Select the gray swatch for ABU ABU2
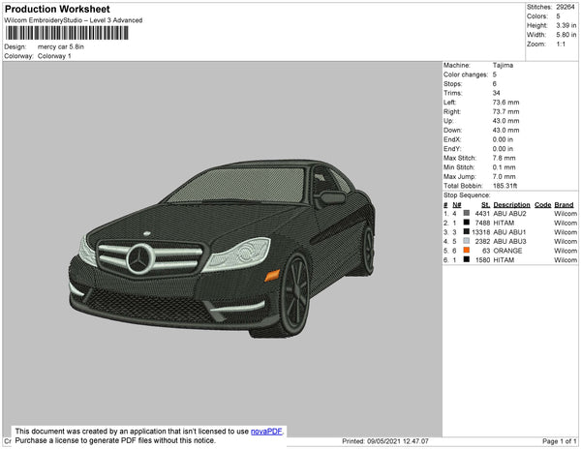This screenshot has width=581, height=449. [467, 213]
